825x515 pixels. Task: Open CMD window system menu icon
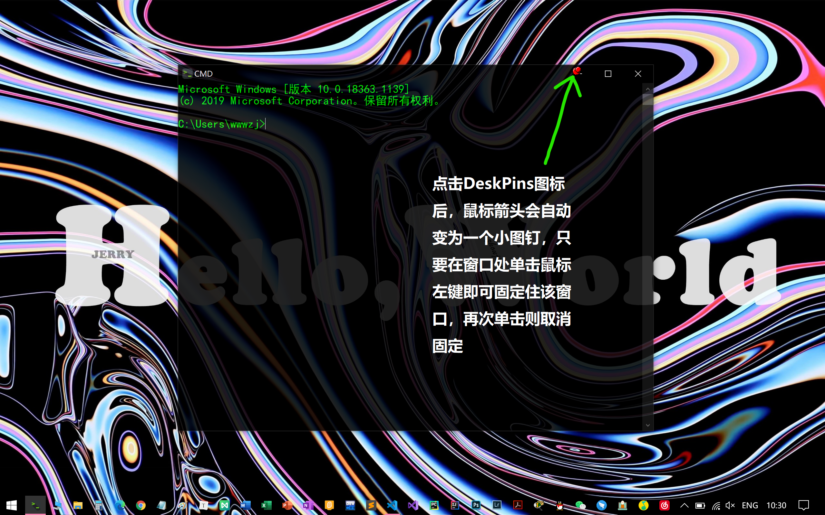(x=187, y=74)
